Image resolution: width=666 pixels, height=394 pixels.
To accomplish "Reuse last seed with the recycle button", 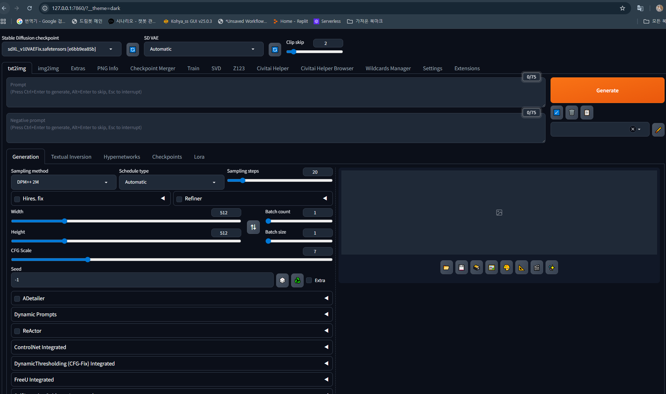I will click(x=297, y=280).
